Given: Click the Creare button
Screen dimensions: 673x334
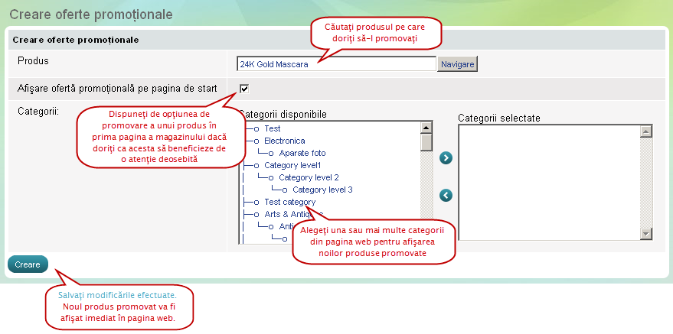Looking at the screenshot, I should tap(28, 264).
